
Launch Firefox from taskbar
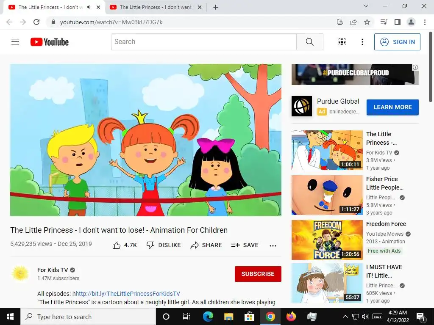(x=291, y=317)
